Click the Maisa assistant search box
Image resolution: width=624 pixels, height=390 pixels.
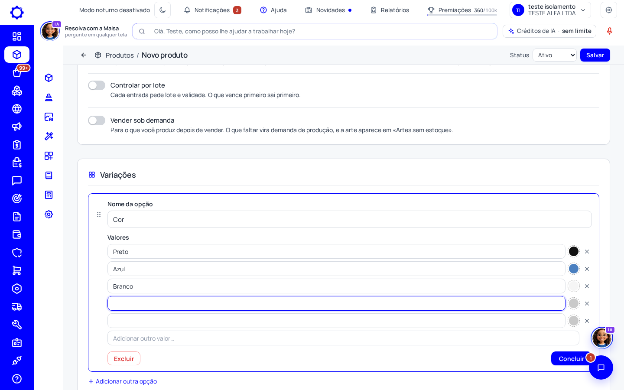(315, 31)
